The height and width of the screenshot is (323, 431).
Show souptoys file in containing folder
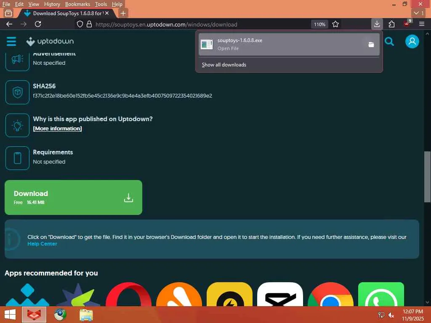coord(371,45)
